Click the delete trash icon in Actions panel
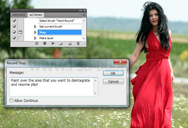Screen dimensions: 188x128 pos(78,43)
